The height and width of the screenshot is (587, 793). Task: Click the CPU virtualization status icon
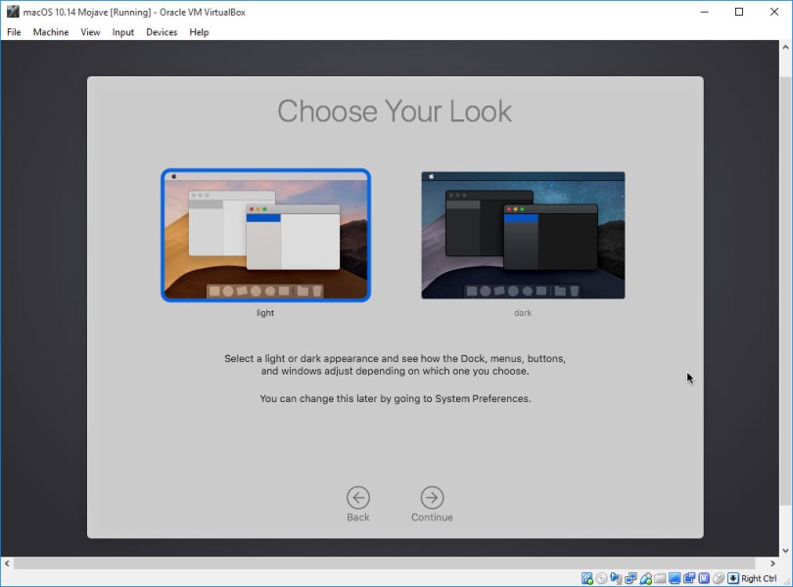(704, 578)
